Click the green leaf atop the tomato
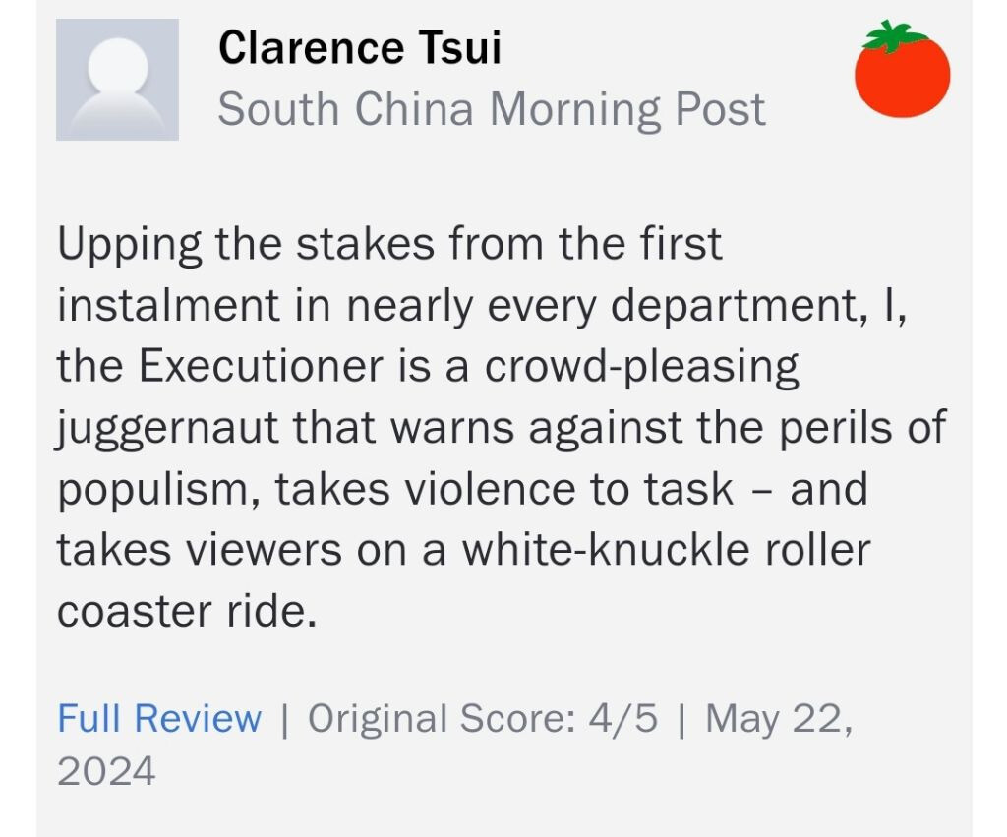The width and height of the screenshot is (1007, 837). point(894,35)
